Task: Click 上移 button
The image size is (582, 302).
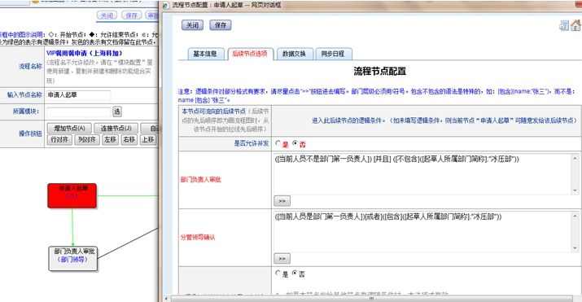Action: click(x=147, y=139)
